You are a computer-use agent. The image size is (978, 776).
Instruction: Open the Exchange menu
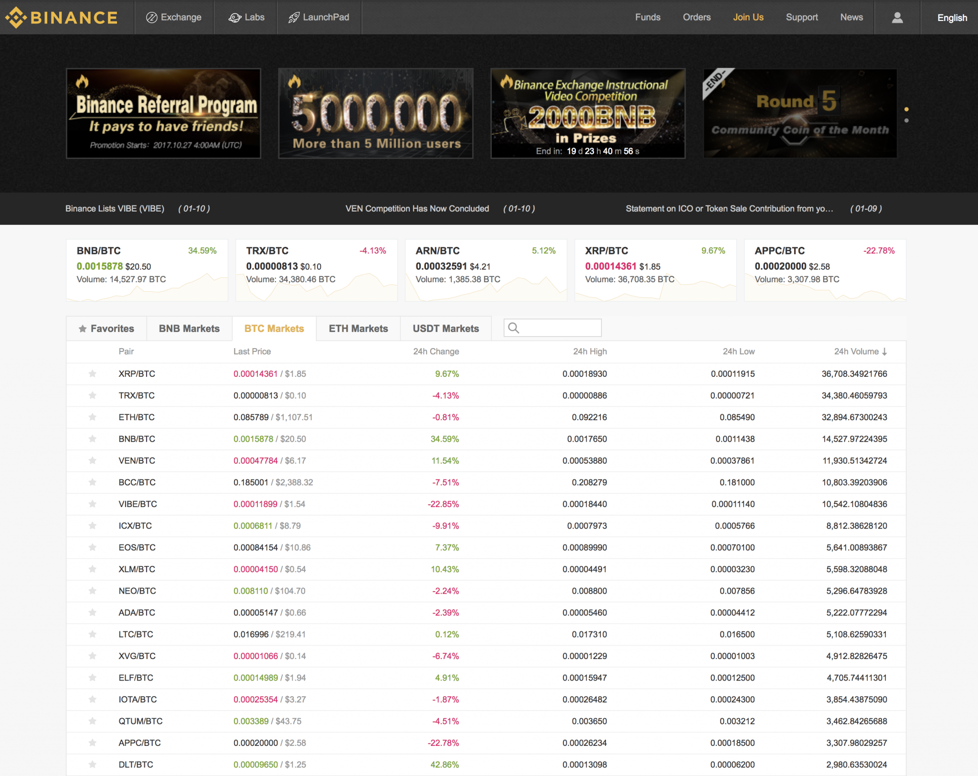pos(174,18)
